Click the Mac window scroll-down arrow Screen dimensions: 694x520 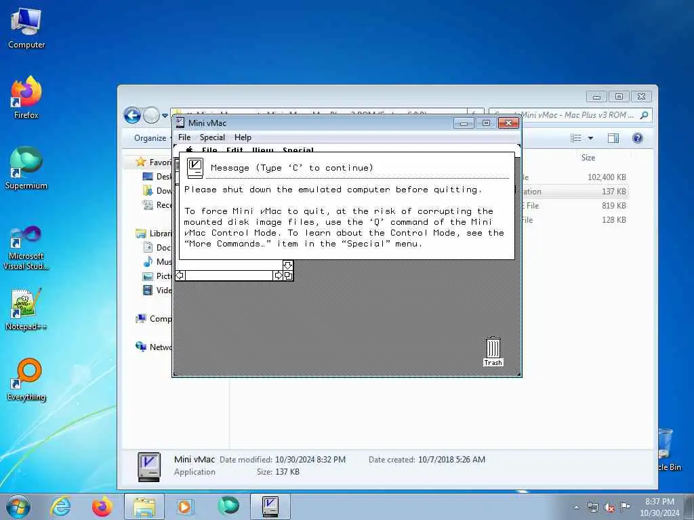click(x=287, y=265)
